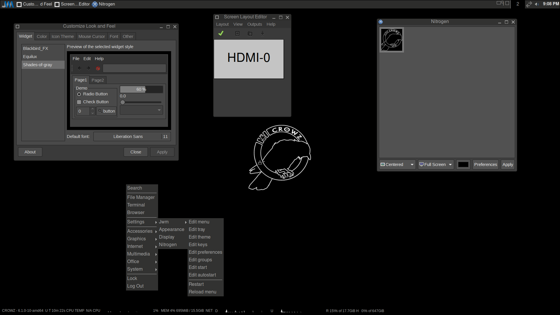Open the Centered wallpaper mode dropdown
Screen dimensions: 560x315
point(397,164)
